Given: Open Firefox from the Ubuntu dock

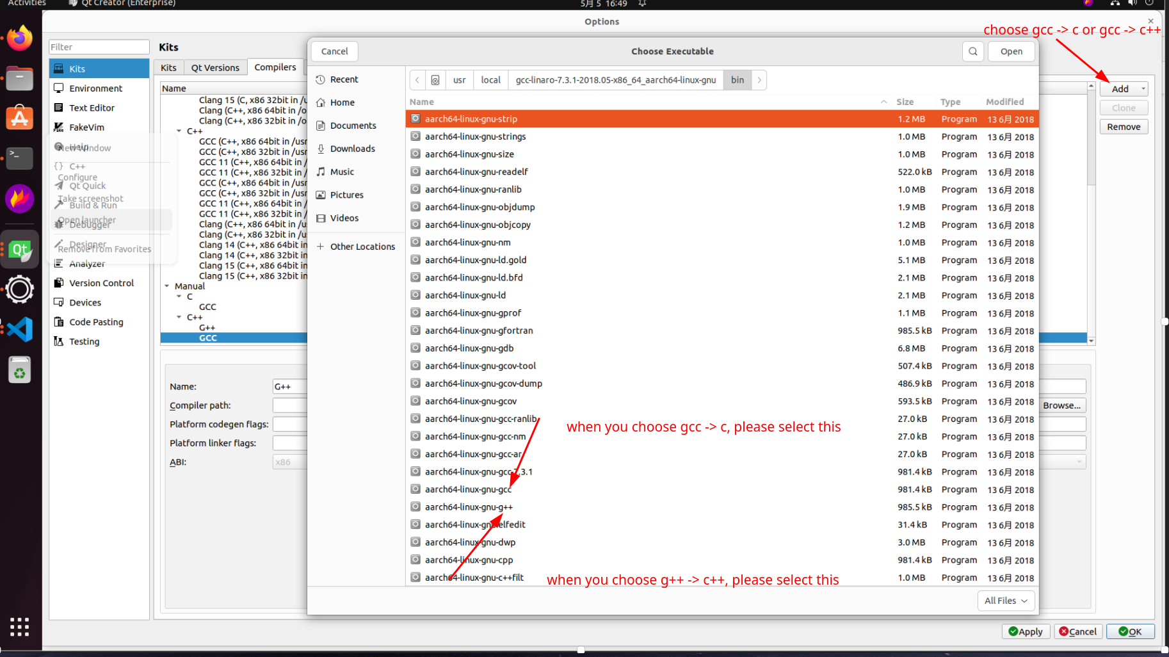Looking at the screenshot, I should tap(20, 39).
